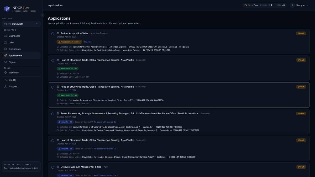
Task: Click the Signals inbox icon
Action: pyautogui.click(x=5, y=62)
